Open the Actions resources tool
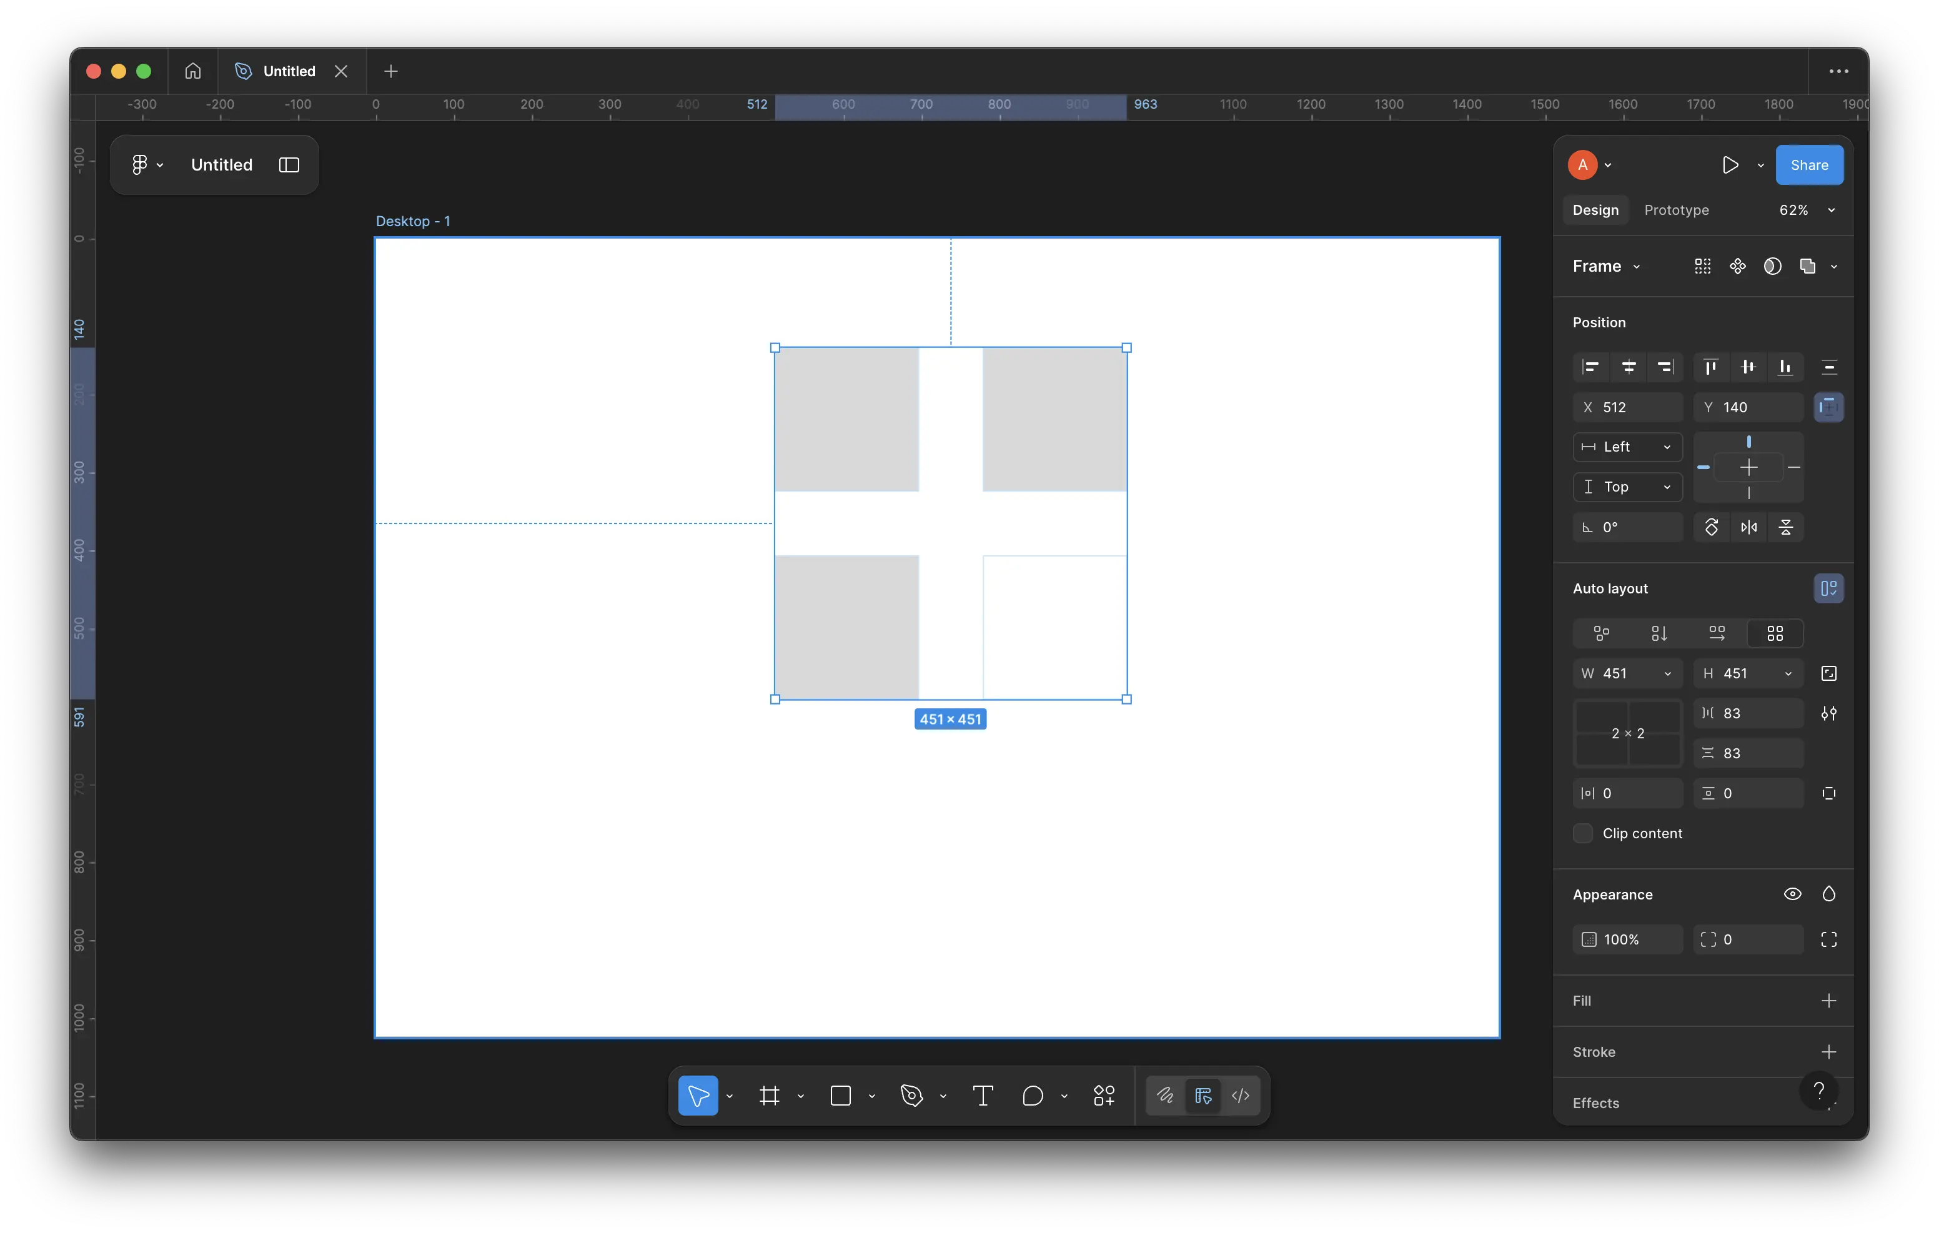The image size is (1939, 1233). click(1104, 1096)
